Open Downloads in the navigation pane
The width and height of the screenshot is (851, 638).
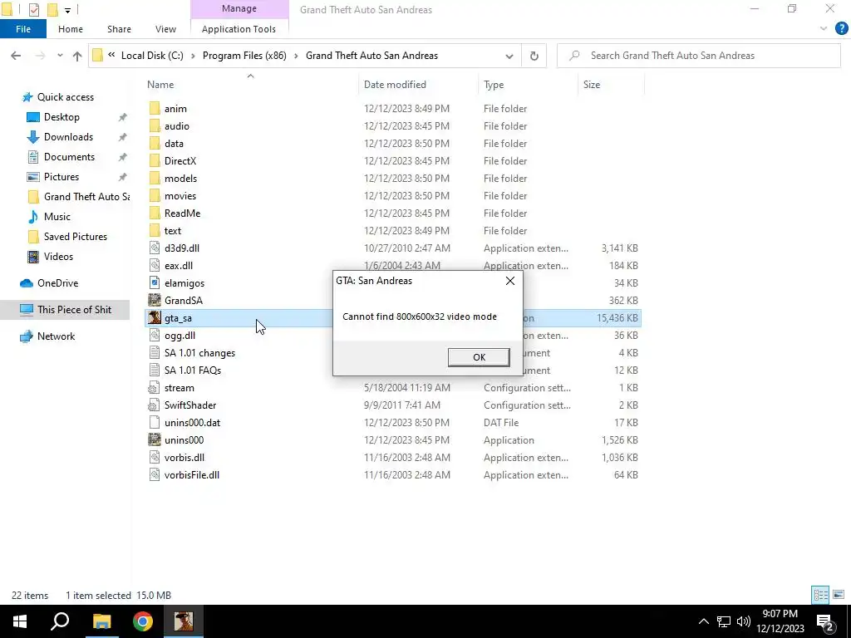pyautogui.click(x=68, y=137)
